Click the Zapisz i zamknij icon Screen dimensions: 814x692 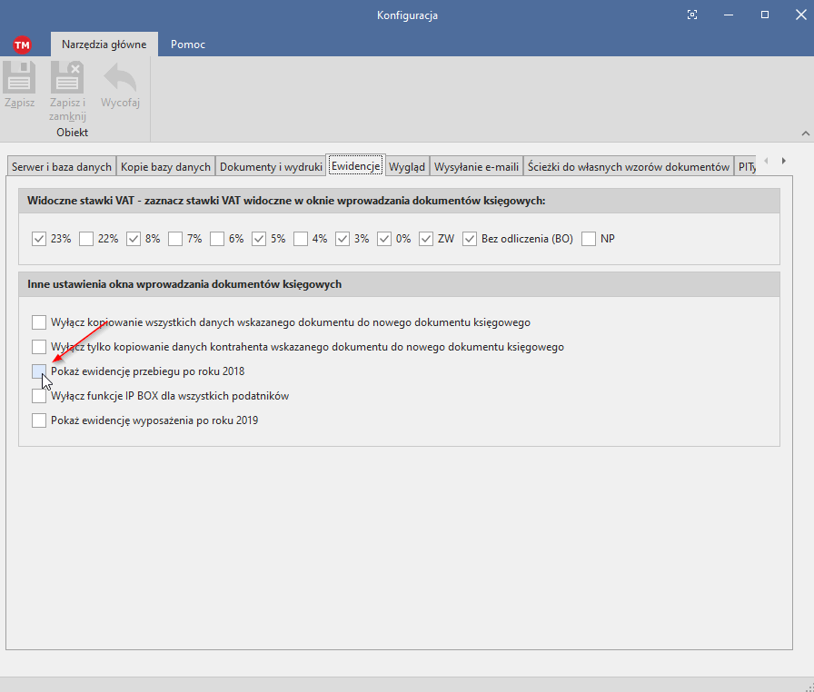pos(67,78)
